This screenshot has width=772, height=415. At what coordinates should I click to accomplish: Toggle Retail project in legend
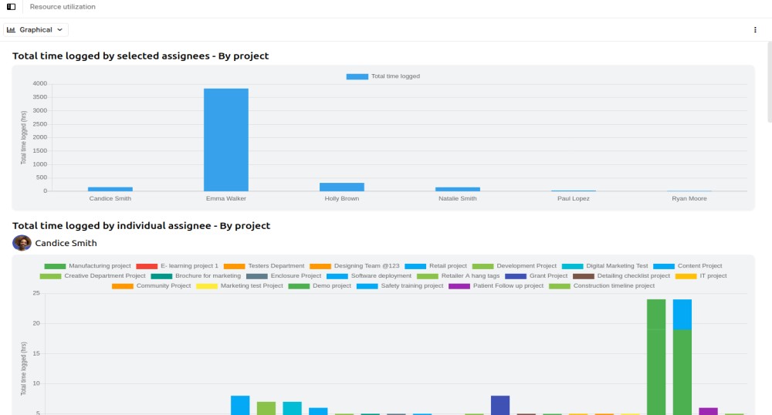click(436, 266)
